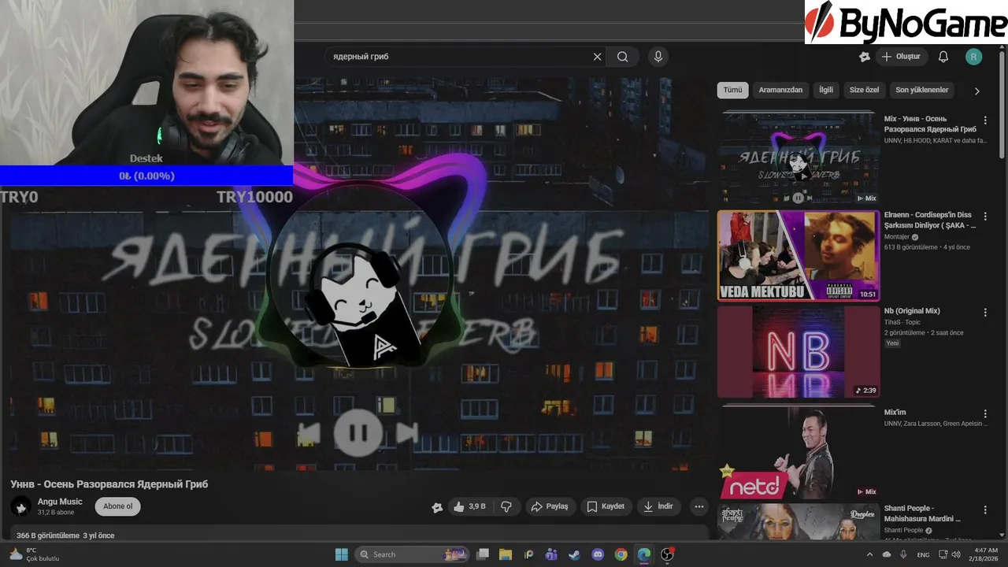Open the ENG language switcher
1008x567 pixels.
point(923,554)
